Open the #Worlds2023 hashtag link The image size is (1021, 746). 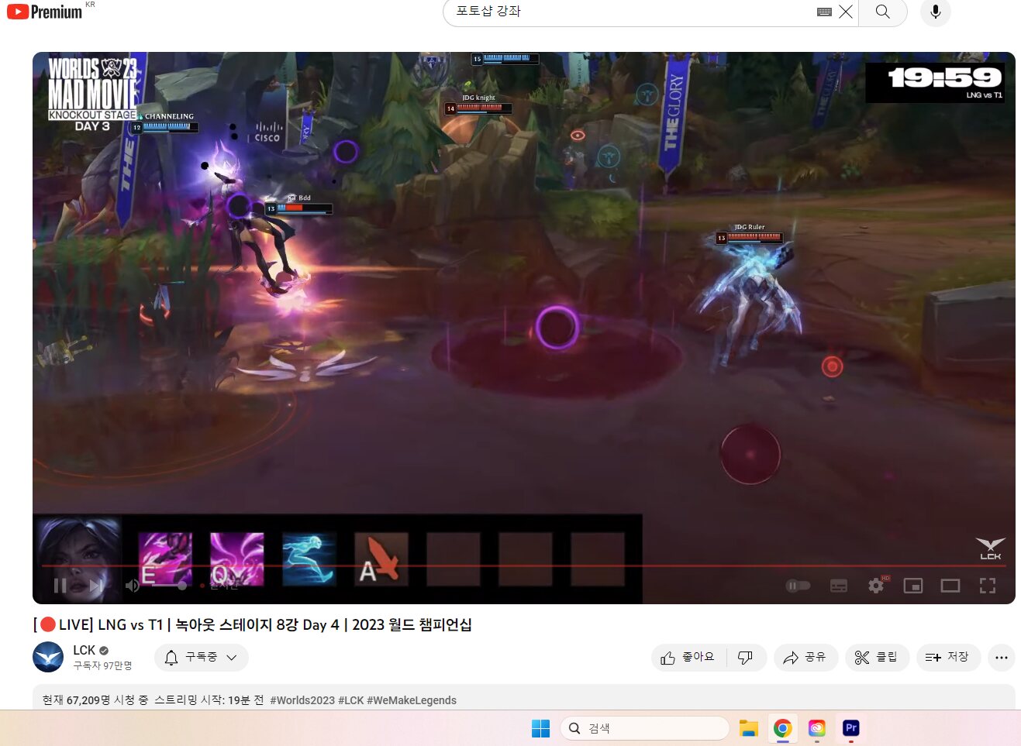[302, 700]
